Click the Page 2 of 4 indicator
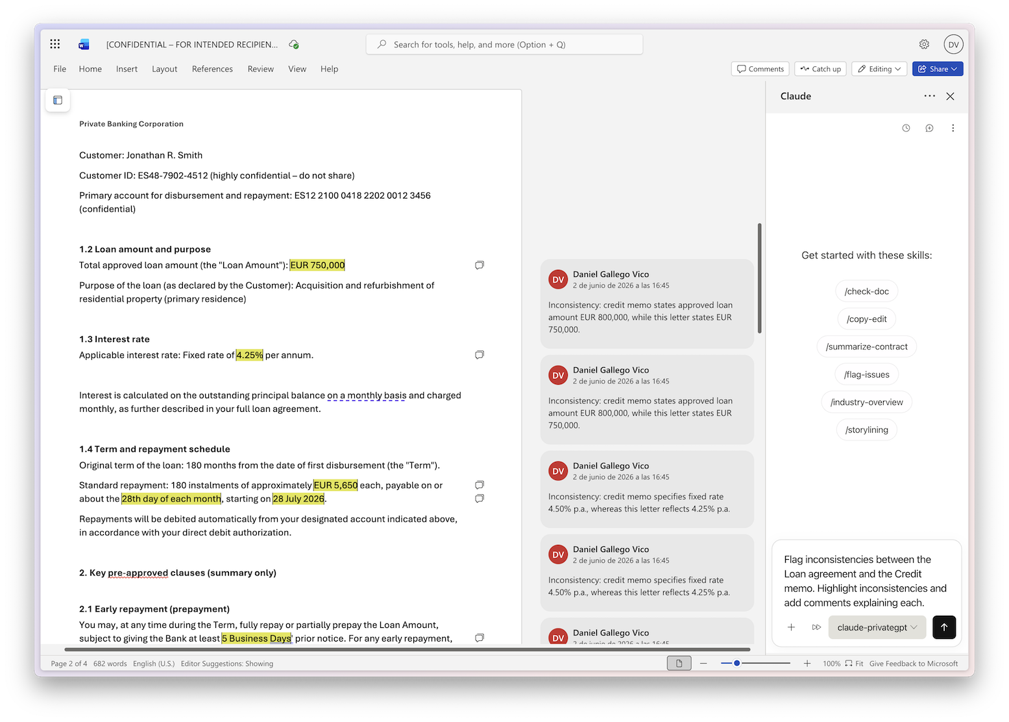 click(x=69, y=663)
